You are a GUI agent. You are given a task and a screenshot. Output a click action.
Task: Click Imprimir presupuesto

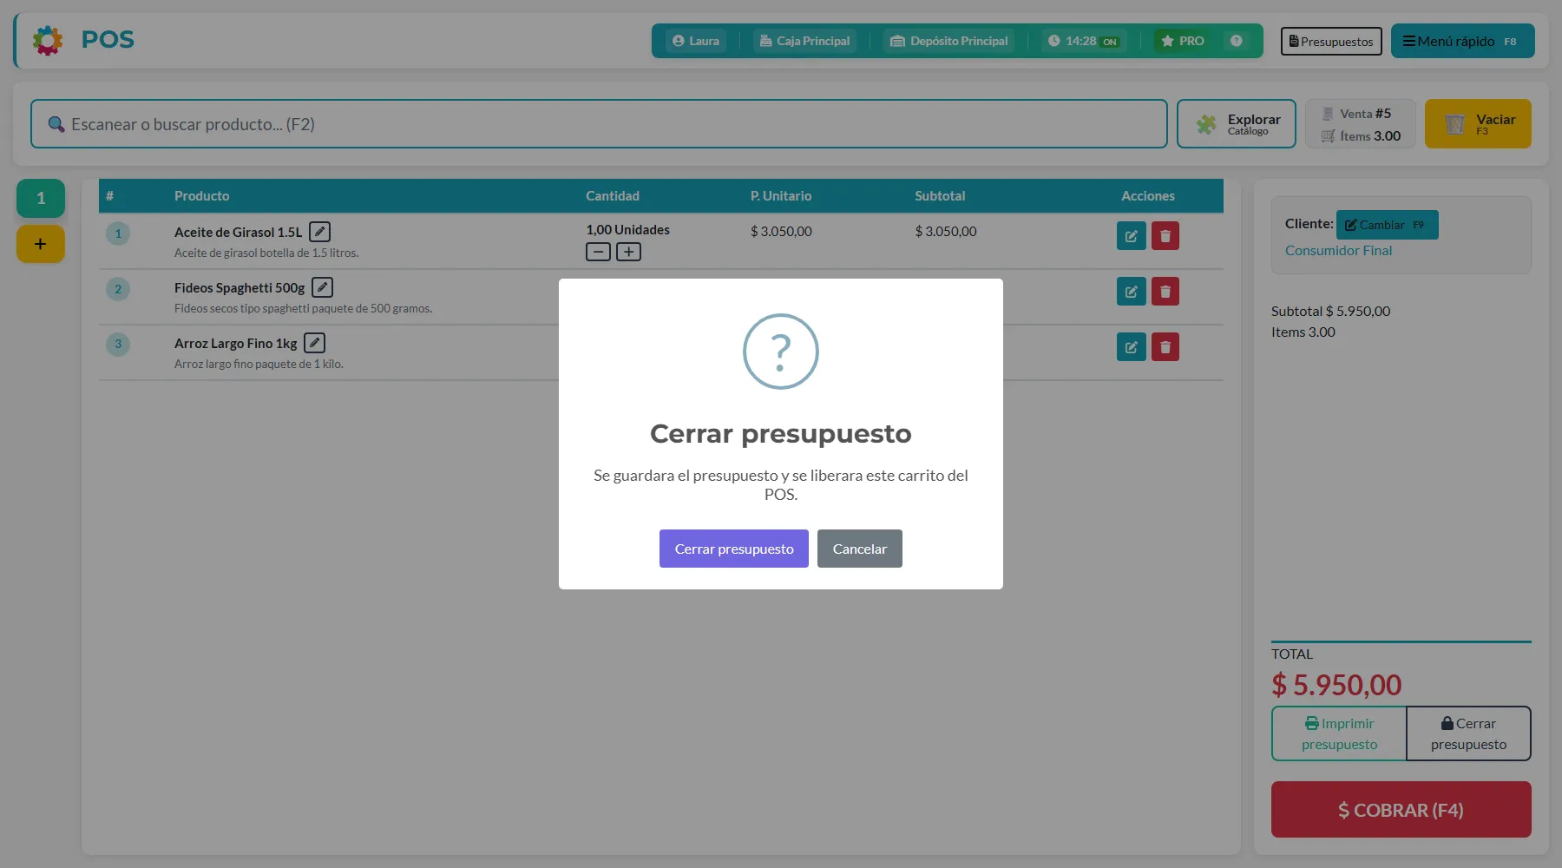[1339, 733]
